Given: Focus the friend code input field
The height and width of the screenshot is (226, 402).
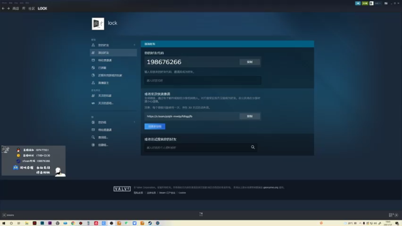Looking at the screenshot, I should (x=202, y=80).
